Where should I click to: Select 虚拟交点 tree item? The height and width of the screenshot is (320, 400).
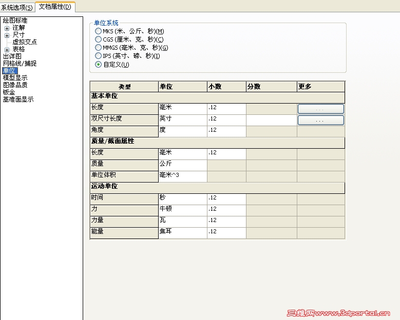point(25,42)
